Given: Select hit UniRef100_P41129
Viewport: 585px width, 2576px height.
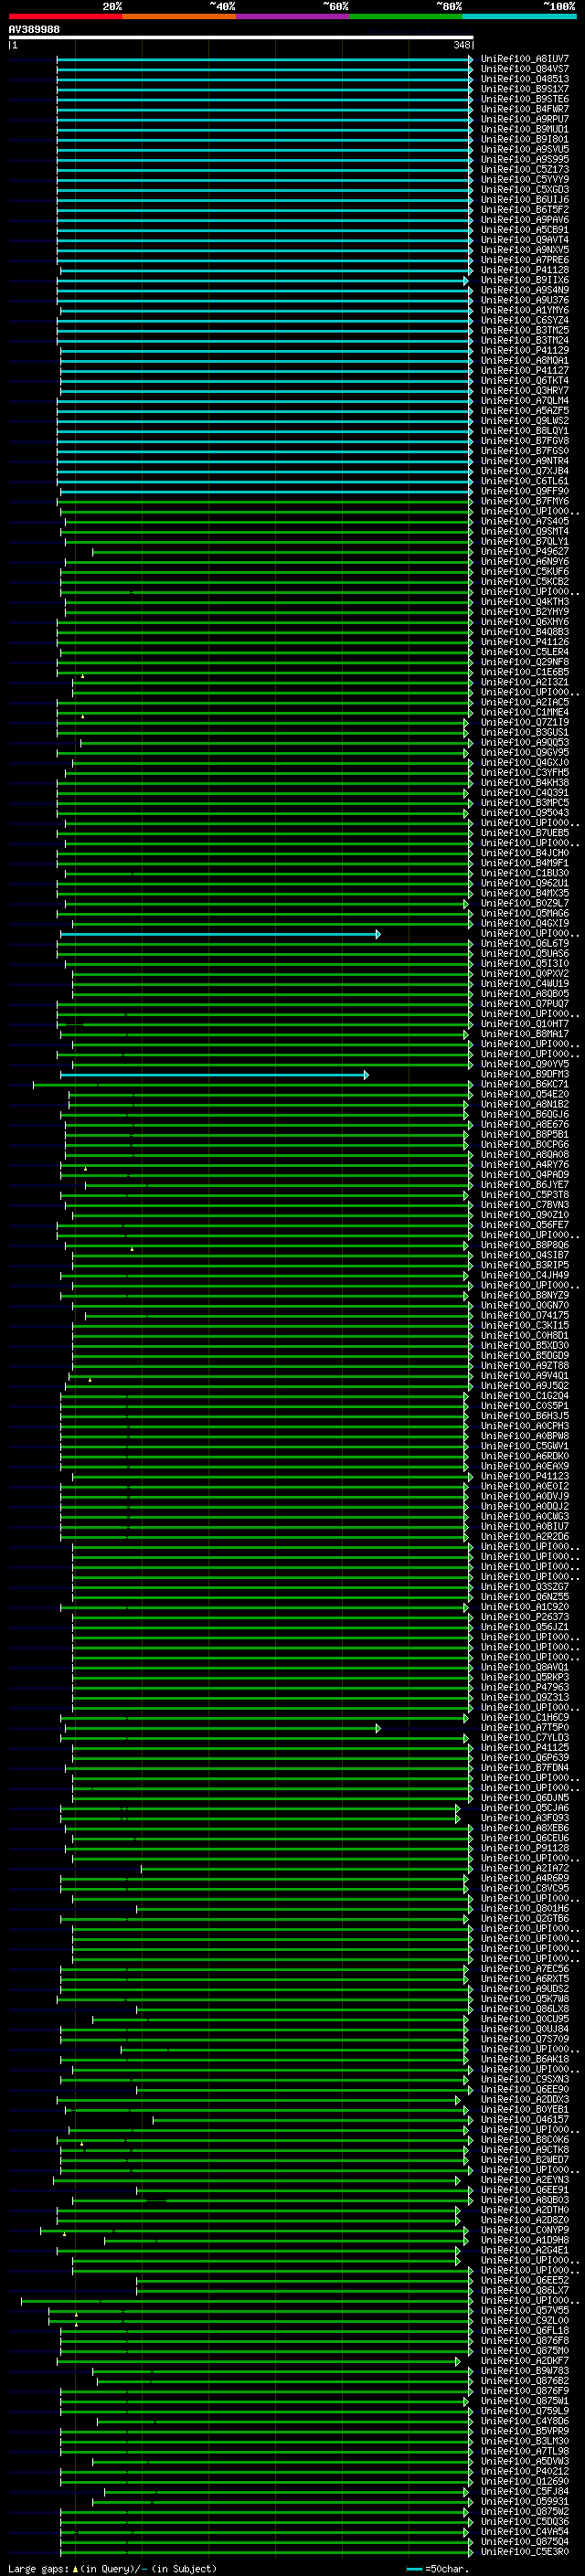Looking at the screenshot, I should (525, 351).
